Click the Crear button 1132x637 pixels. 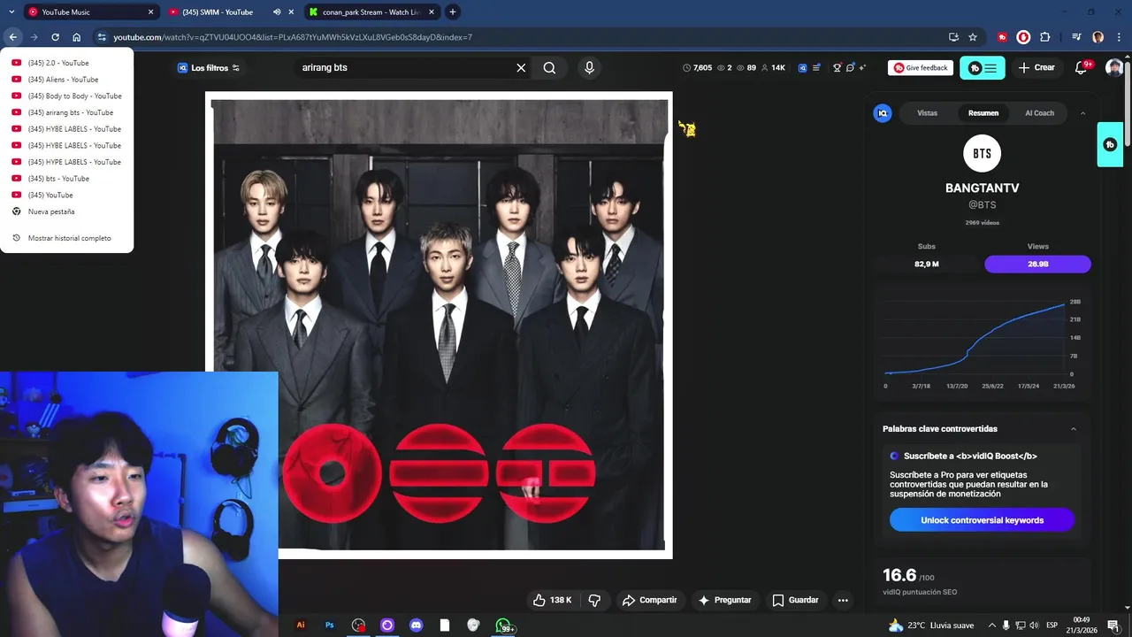pyautogui.click(x=1036, y=68)
